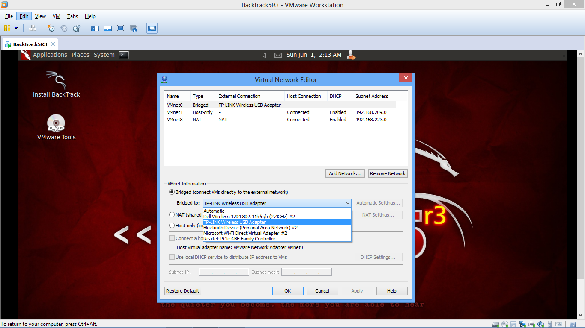Screen dimensions: 585x328
Task: Open the Help menu
Action: (x=90, y=16)
